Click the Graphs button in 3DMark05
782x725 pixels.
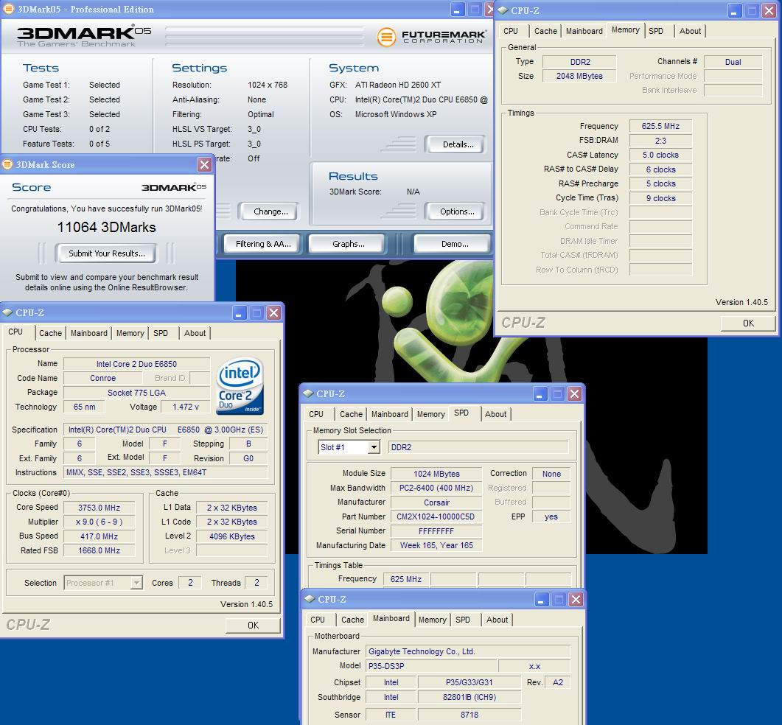349,244
